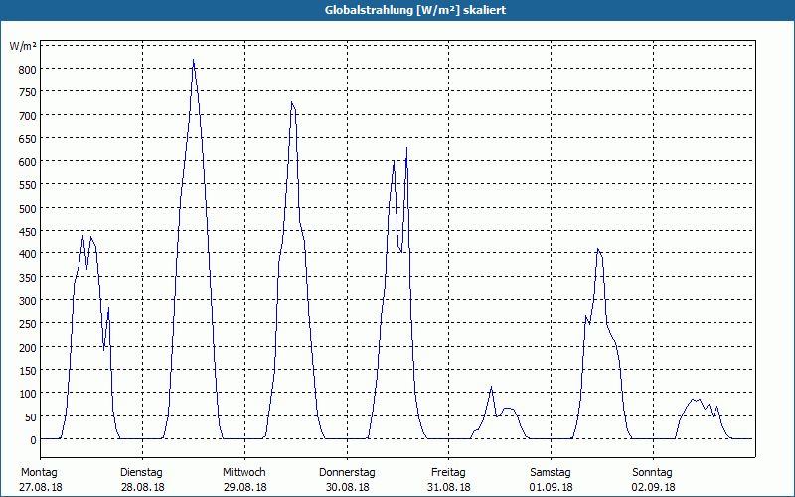Click the 800 y-axis label

pyautogui.click(x=28, y=70)
